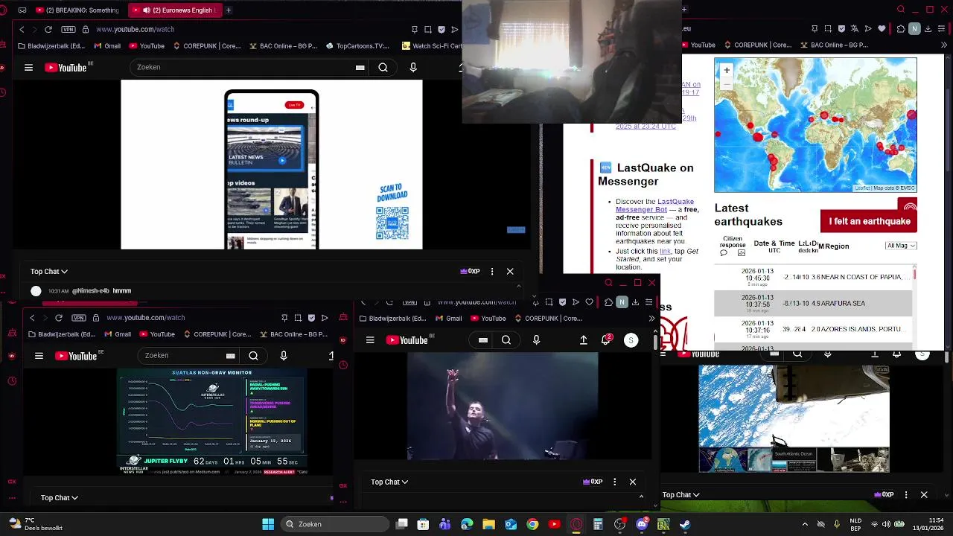Open Bladwijzerbalk folder in Euronews window

[x=51, y=45]
